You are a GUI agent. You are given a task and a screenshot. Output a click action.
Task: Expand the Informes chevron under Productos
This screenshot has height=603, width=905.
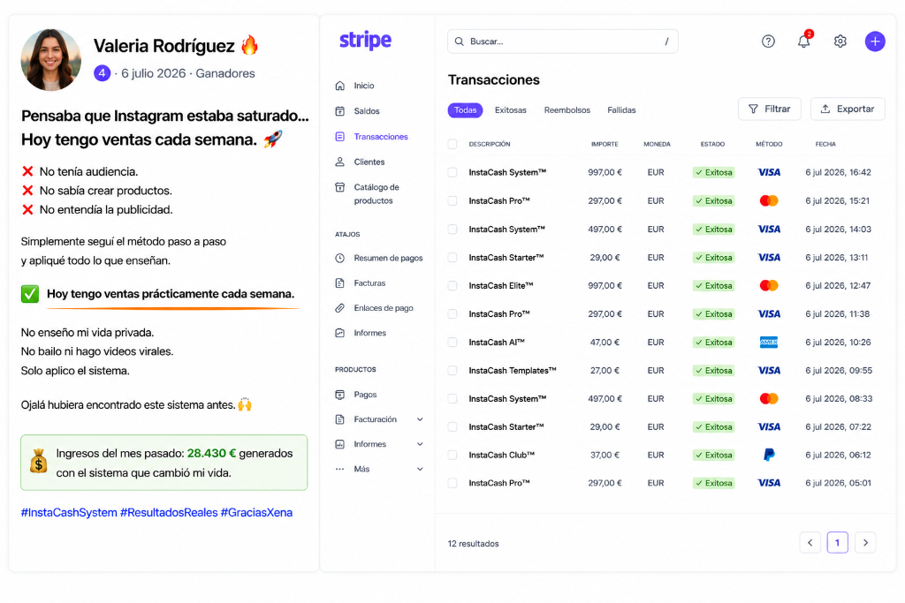420,444
